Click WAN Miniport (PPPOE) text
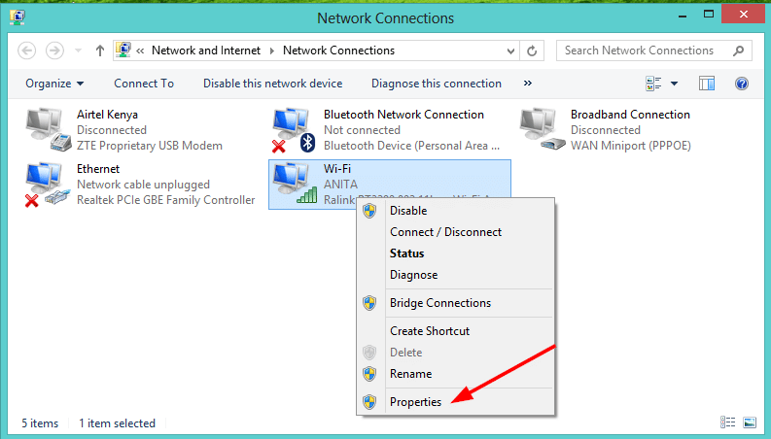Screen dimensions: 771x439 click(x=630, y=146)
